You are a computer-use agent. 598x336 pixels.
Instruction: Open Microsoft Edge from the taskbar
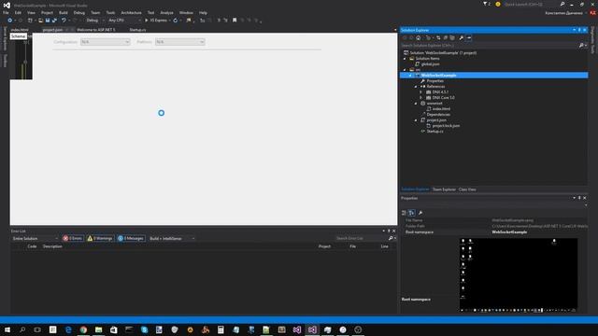click(68, 329)
